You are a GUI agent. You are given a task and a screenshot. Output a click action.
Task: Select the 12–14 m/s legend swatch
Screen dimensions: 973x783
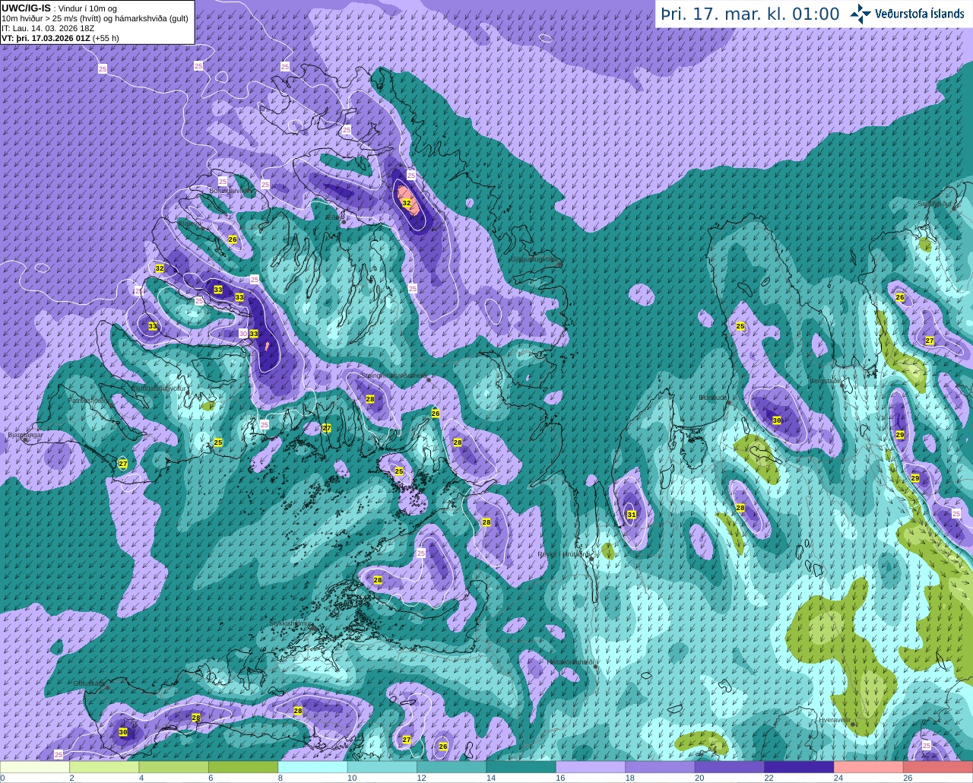[x=452, y=767]
